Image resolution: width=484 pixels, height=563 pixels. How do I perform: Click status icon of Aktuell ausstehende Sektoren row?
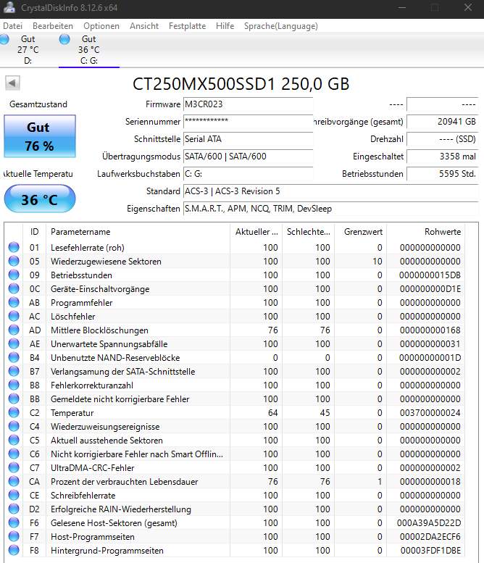click(x=14, y=440)
